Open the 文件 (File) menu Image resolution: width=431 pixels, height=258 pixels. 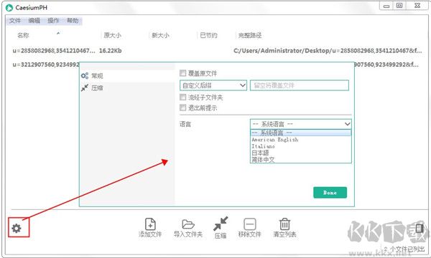tap(15, 21)
